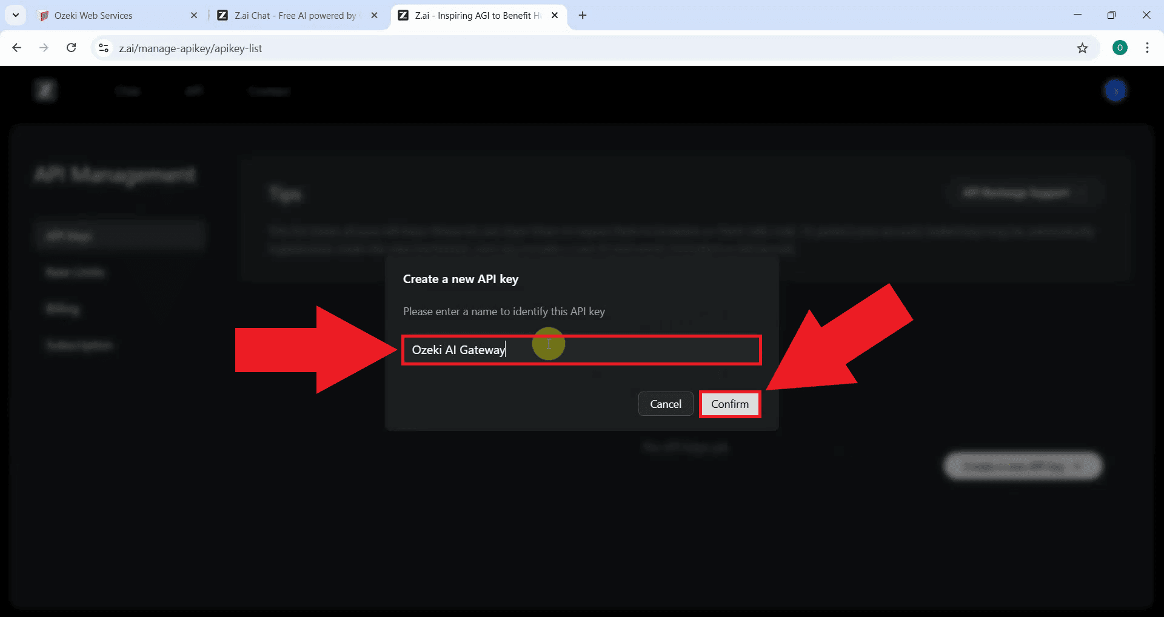Image resolution: width=1164 pixels, height=617 pixels.
Task: Open Chrome profile avatar
Action: 1120,48
